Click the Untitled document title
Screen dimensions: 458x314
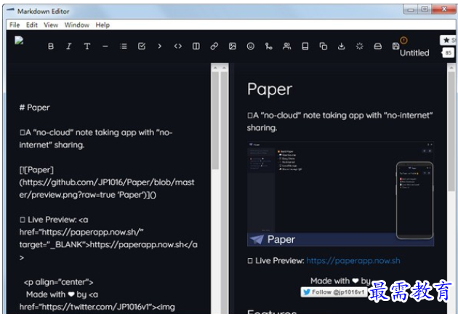coord(414,53)
